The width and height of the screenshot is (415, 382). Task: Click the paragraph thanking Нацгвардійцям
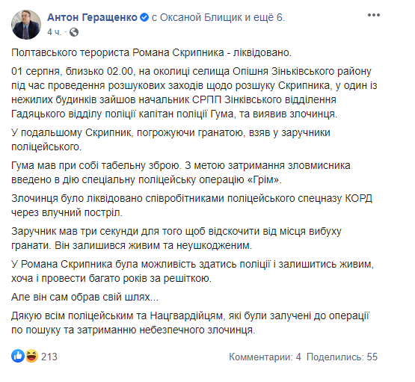pos(190,323)
